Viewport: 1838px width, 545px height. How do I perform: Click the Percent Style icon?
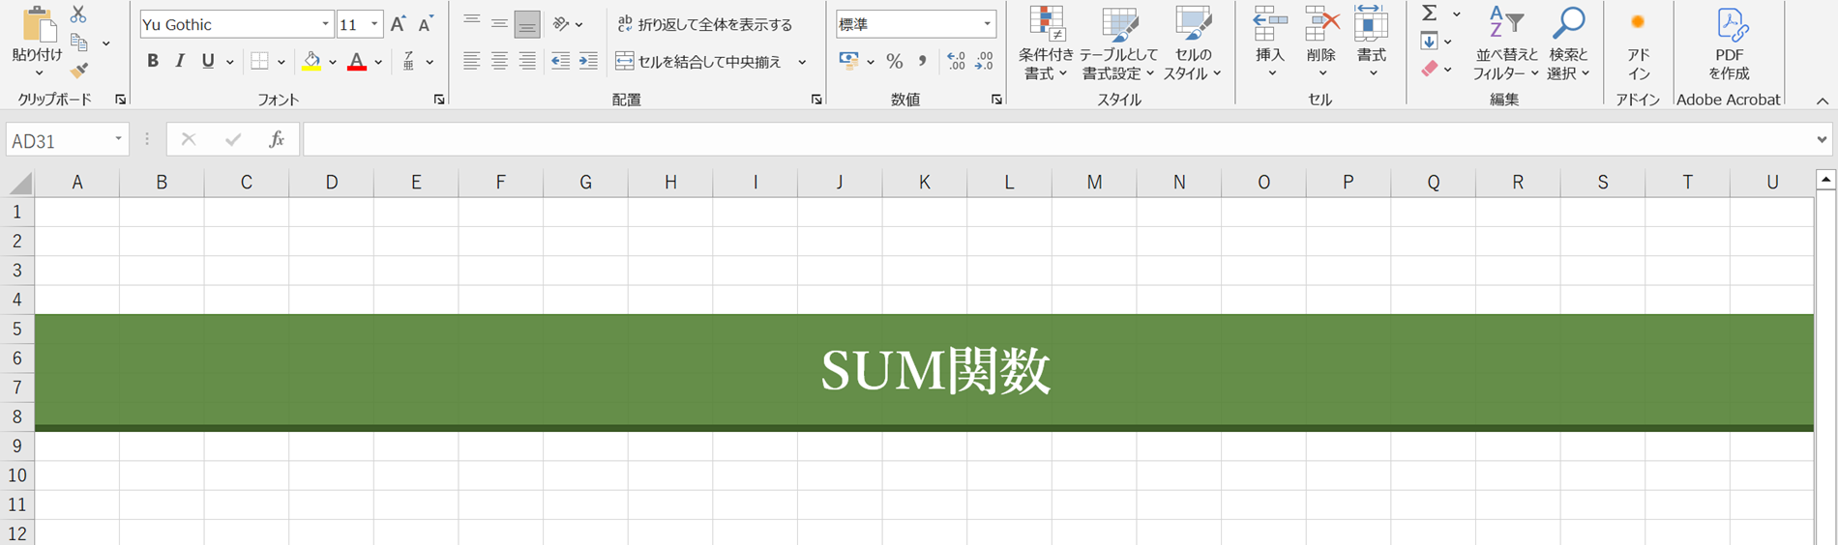(x=895, y=62)
